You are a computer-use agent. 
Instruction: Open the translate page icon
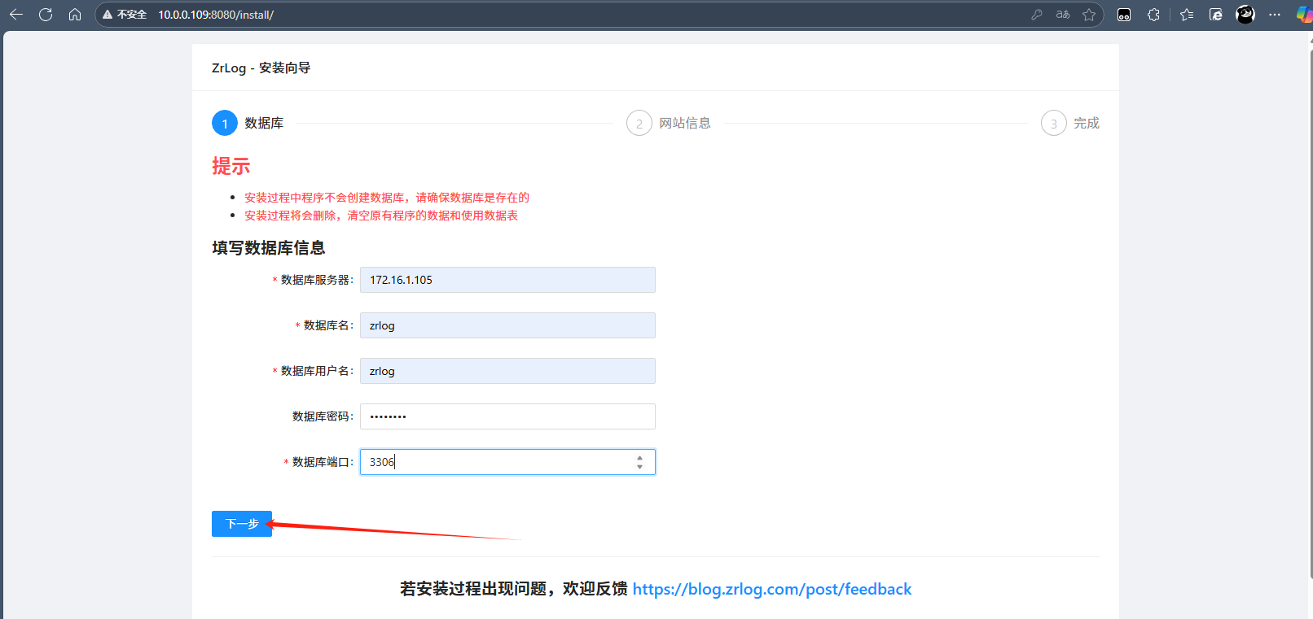(x=1063, y=15)
